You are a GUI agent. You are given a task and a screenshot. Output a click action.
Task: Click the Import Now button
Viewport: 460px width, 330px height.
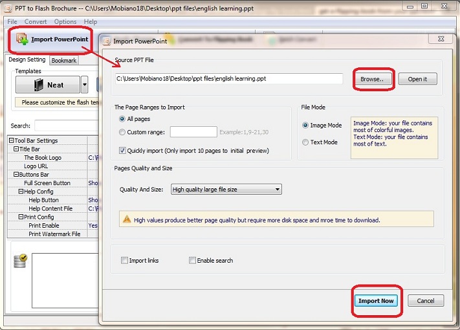[x=376, y=301]
